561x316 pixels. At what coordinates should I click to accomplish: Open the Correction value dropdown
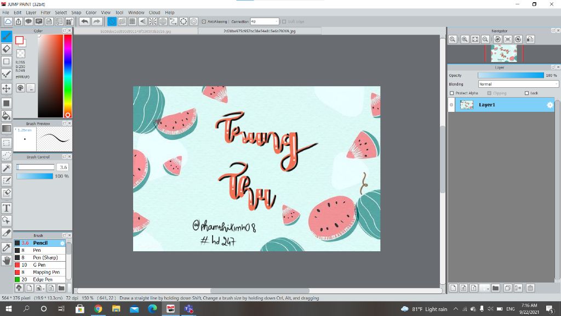(277, 22)
